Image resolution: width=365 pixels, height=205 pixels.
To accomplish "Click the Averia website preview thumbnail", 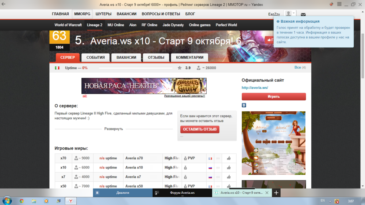I will pyautogui.click(x=273, y=143).
